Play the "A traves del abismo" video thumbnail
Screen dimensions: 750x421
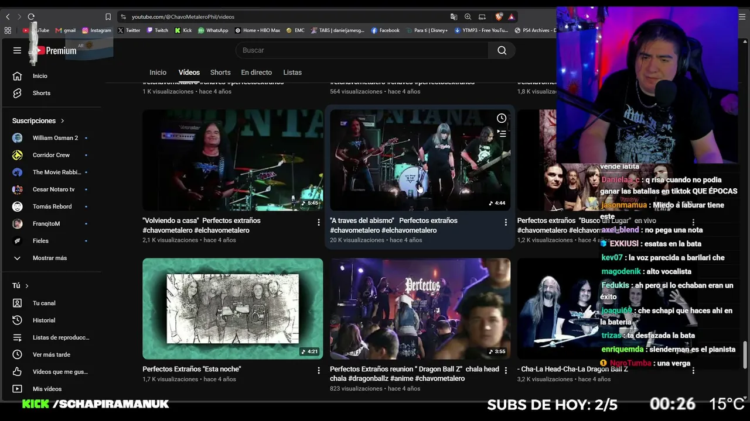(420, 160)
